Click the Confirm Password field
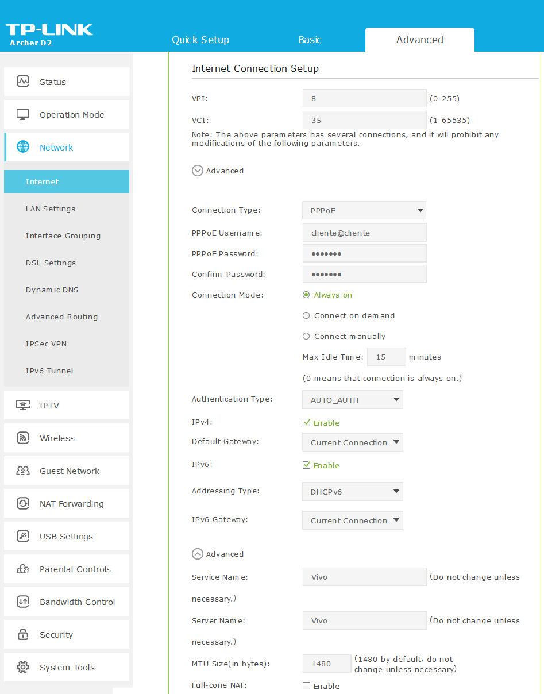The height and width of the screenshot is (694, 544). [364, 274]
